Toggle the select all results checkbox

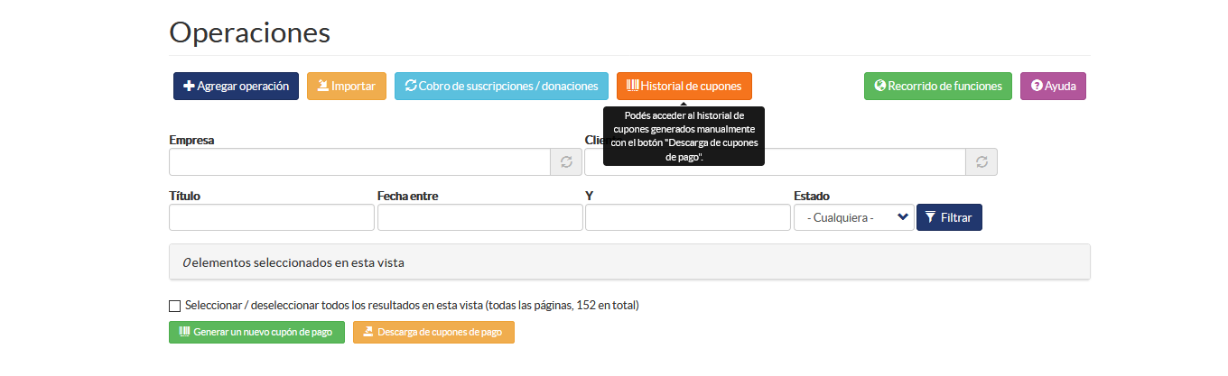(175, 306)
